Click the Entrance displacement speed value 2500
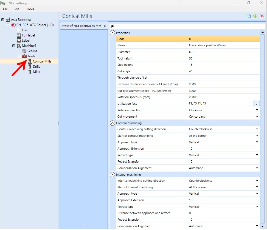 click(223, 84)
